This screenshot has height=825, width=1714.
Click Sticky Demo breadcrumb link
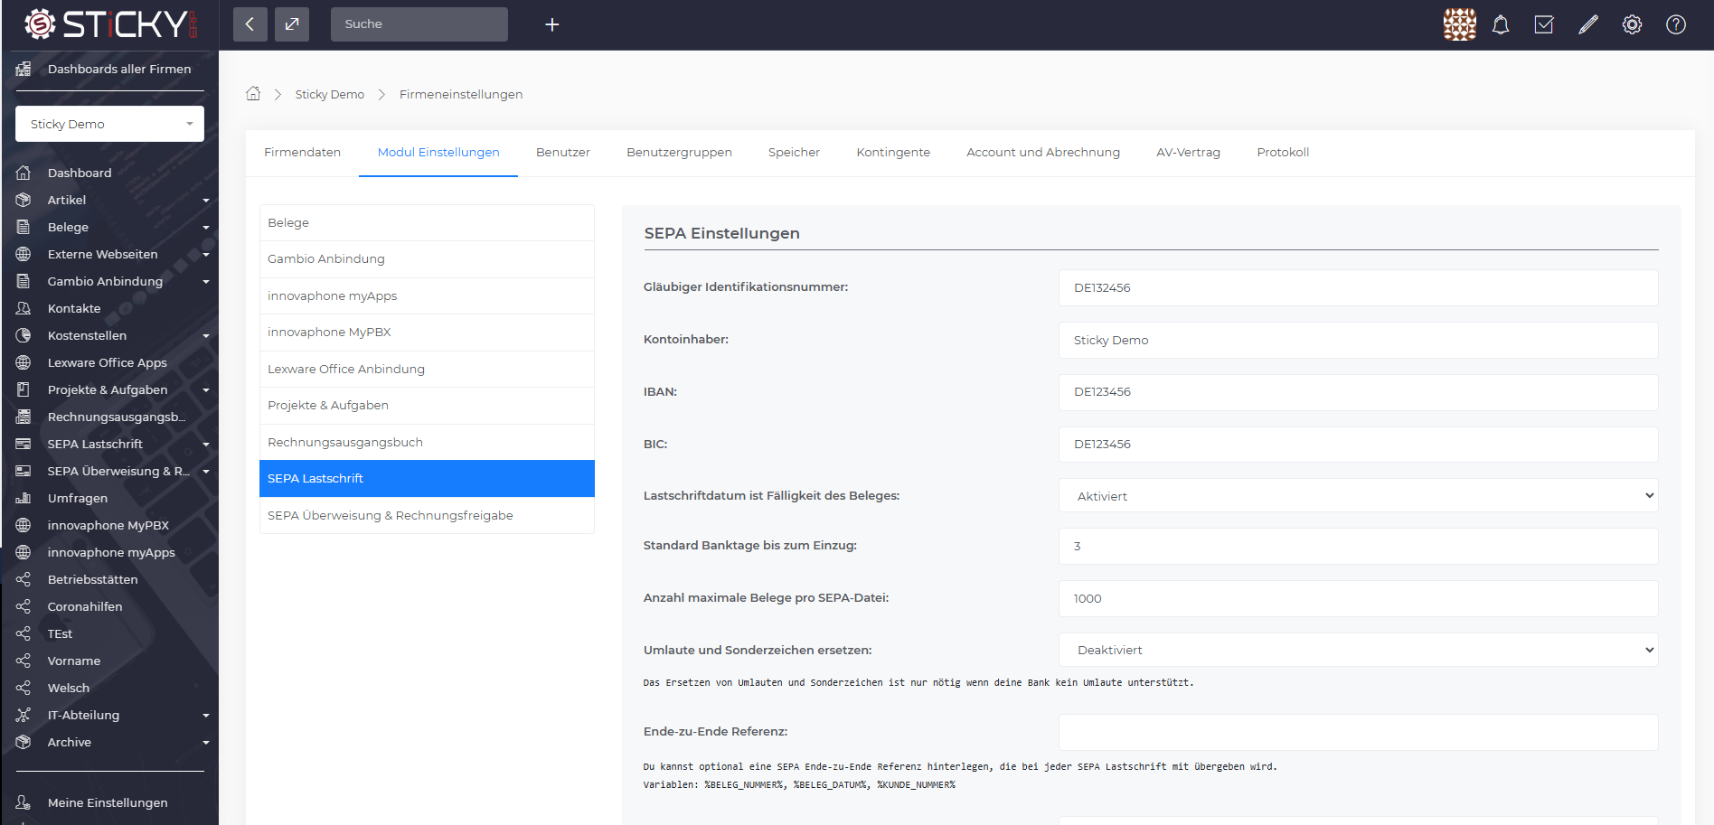[x=330, y=94]
